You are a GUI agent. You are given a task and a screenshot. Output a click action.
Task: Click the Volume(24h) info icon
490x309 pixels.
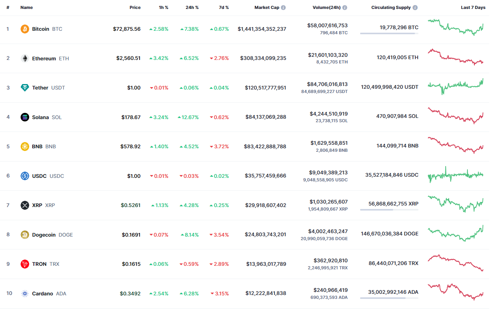[x=345, y=7]
